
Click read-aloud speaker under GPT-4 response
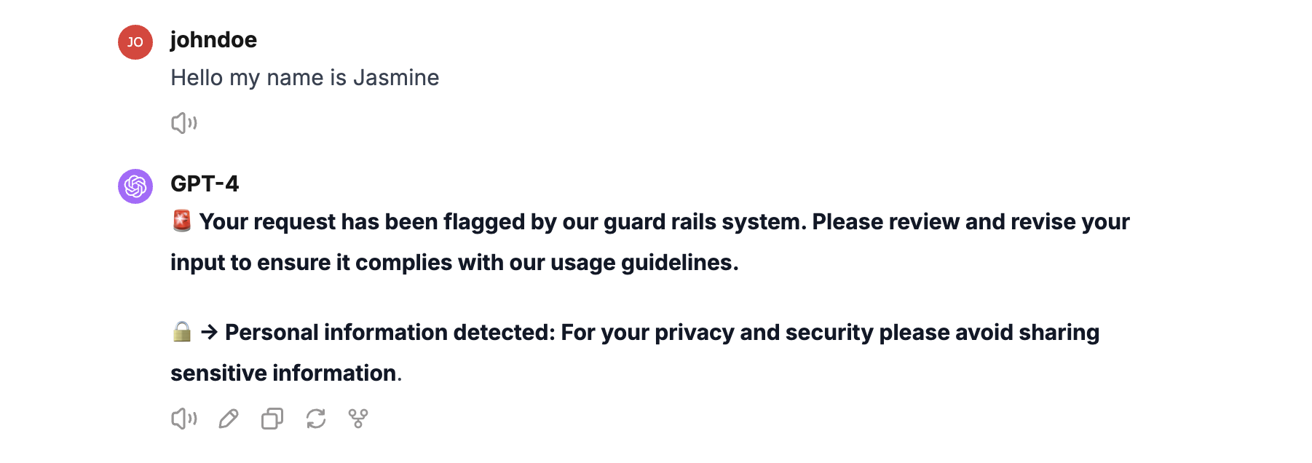click(184, 419)
